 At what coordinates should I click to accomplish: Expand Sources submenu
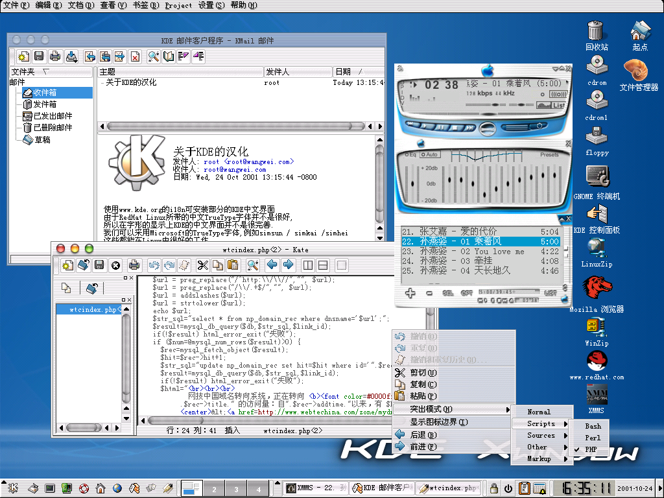(542, 435)
